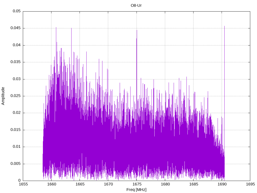Click the 0.05 y-axis tick label
The width and height of the screenshot is (257, 193).
pos(17,11)
